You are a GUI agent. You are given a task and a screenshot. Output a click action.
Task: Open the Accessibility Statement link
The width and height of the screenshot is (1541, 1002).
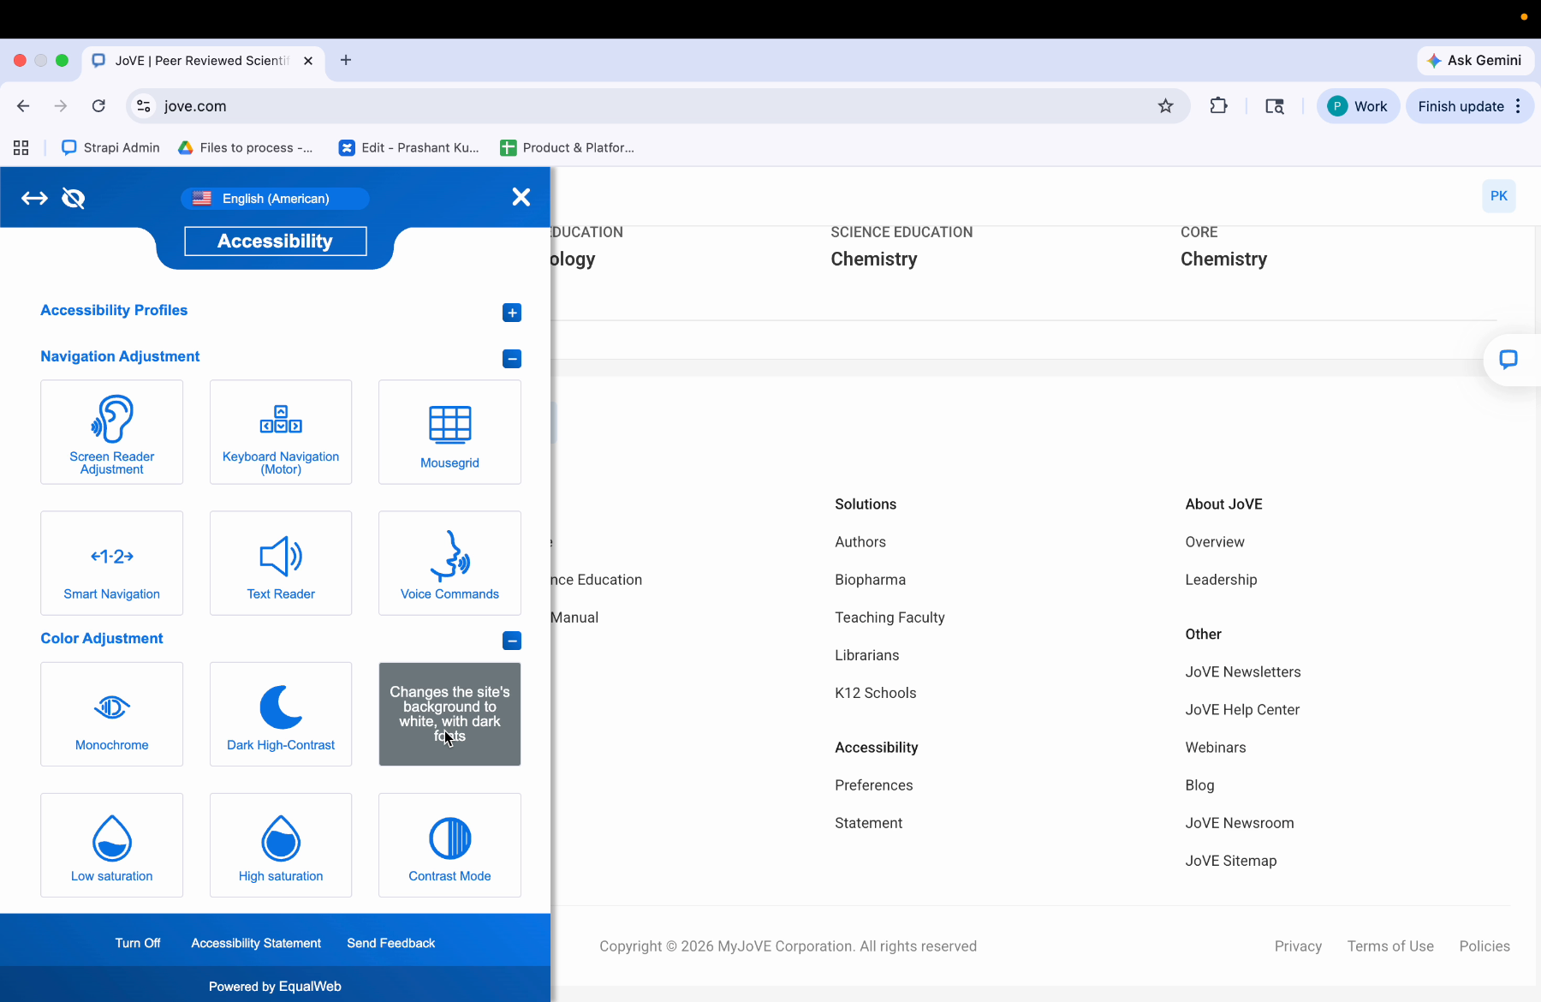pyautogui.click(x=256, y=943)
